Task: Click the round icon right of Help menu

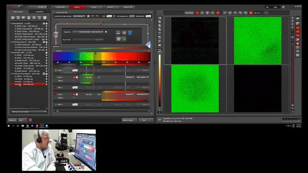Action: (x=283, y=7)
